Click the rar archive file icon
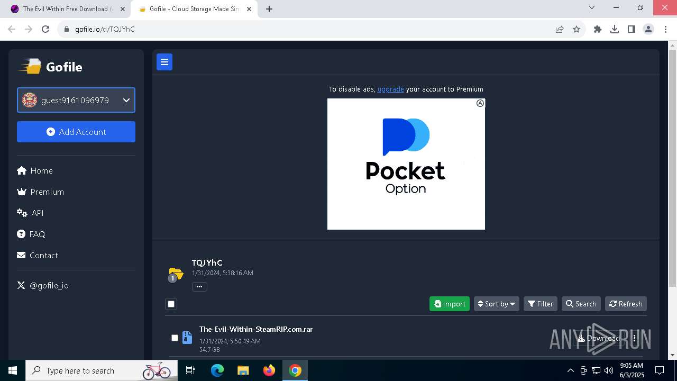The height and width of the screenshot is (381, 677). pos(187,338)
